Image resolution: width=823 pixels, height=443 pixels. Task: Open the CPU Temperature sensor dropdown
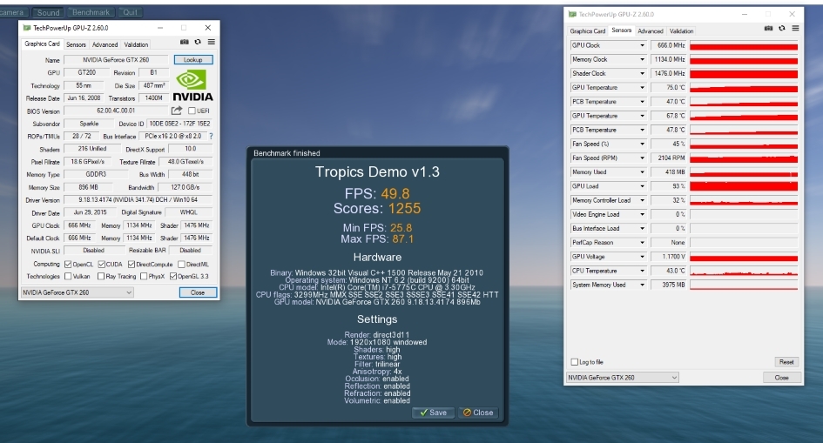point(642,272)
